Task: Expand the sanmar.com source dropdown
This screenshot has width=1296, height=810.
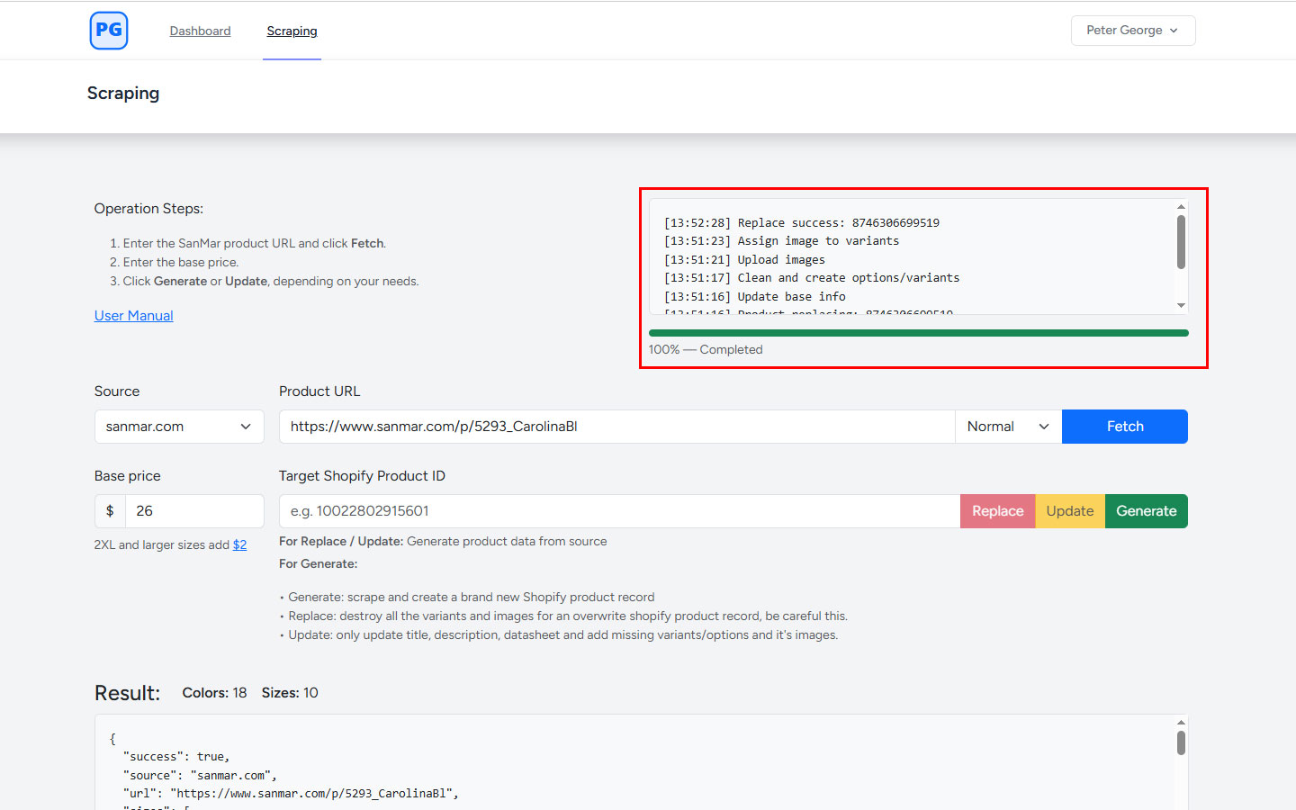Action: tap(179, 427)
